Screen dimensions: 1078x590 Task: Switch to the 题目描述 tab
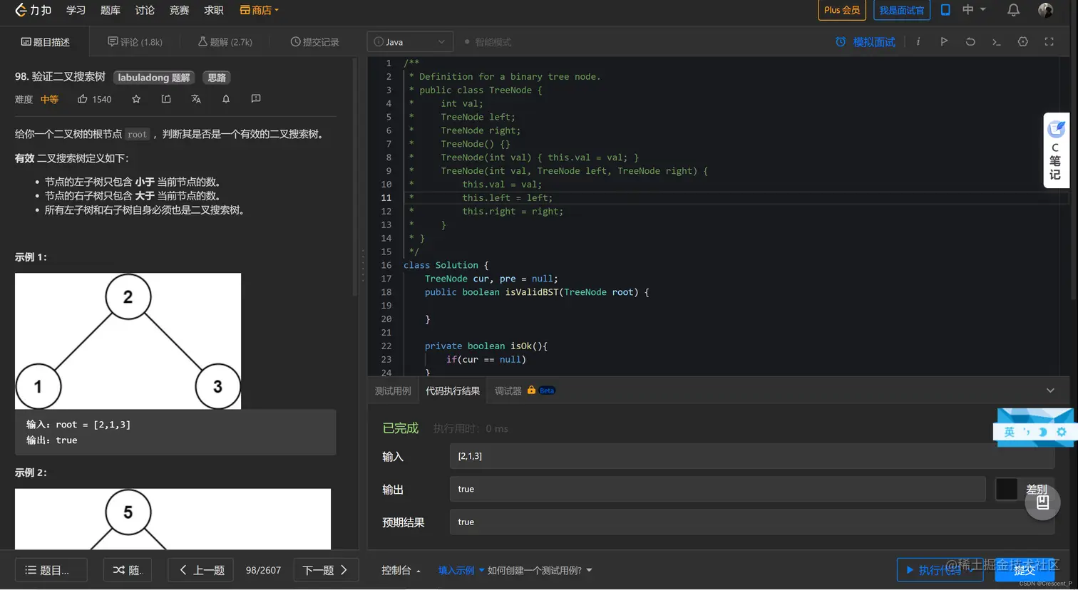tap(46, 42)
